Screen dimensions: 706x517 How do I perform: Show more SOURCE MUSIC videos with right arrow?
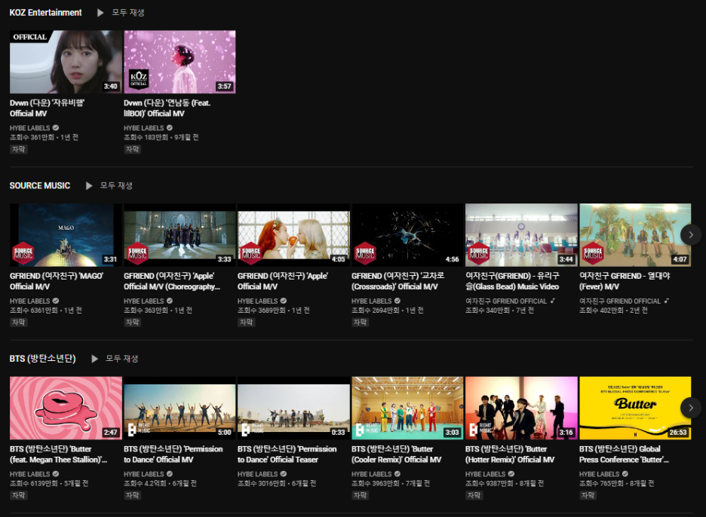point(691,234)
